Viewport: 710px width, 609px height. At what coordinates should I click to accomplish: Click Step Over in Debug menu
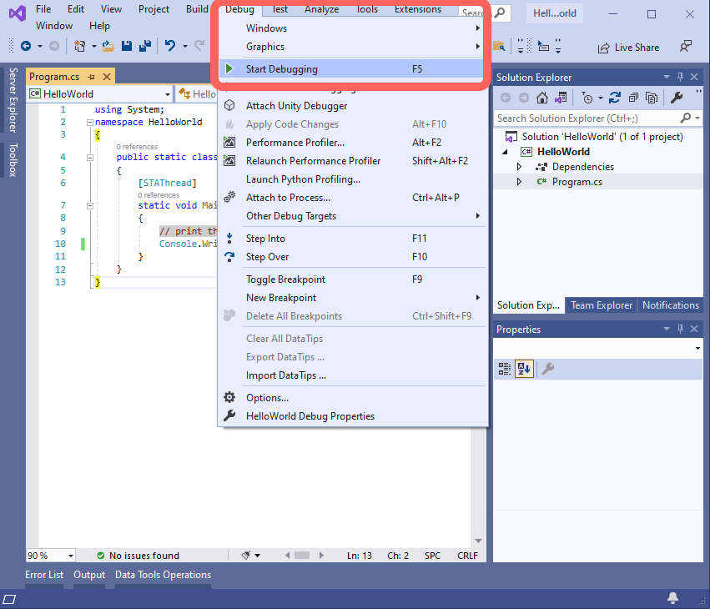[x=353, y=257]
